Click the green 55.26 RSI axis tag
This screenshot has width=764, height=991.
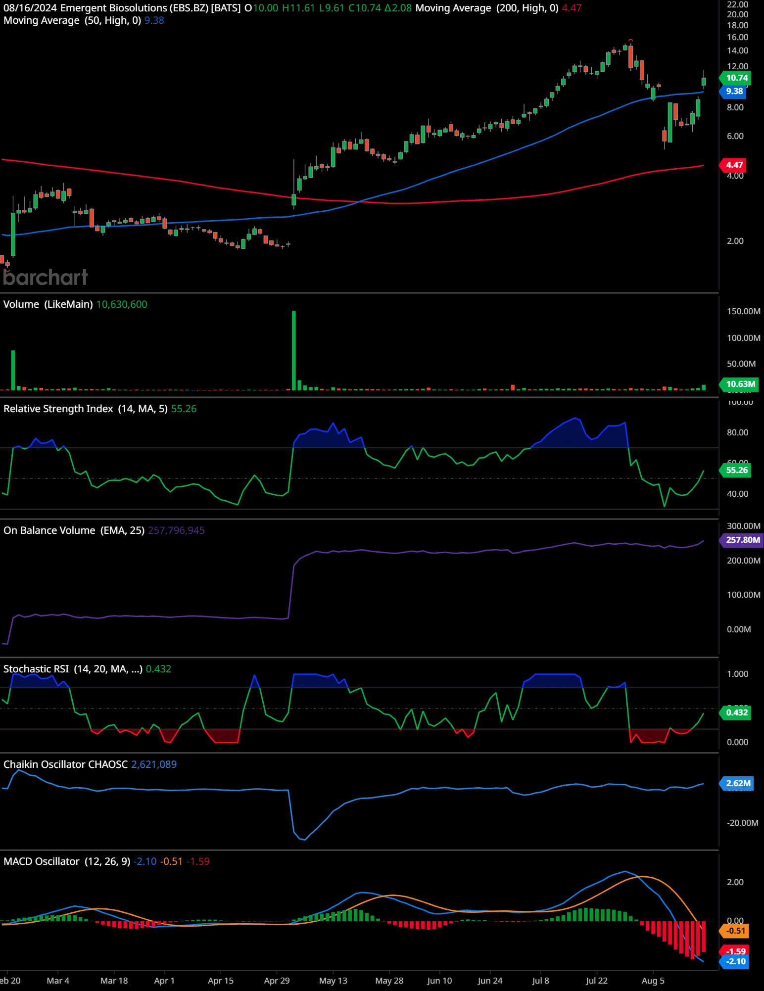pyautogui.click(x=736, y=470)
